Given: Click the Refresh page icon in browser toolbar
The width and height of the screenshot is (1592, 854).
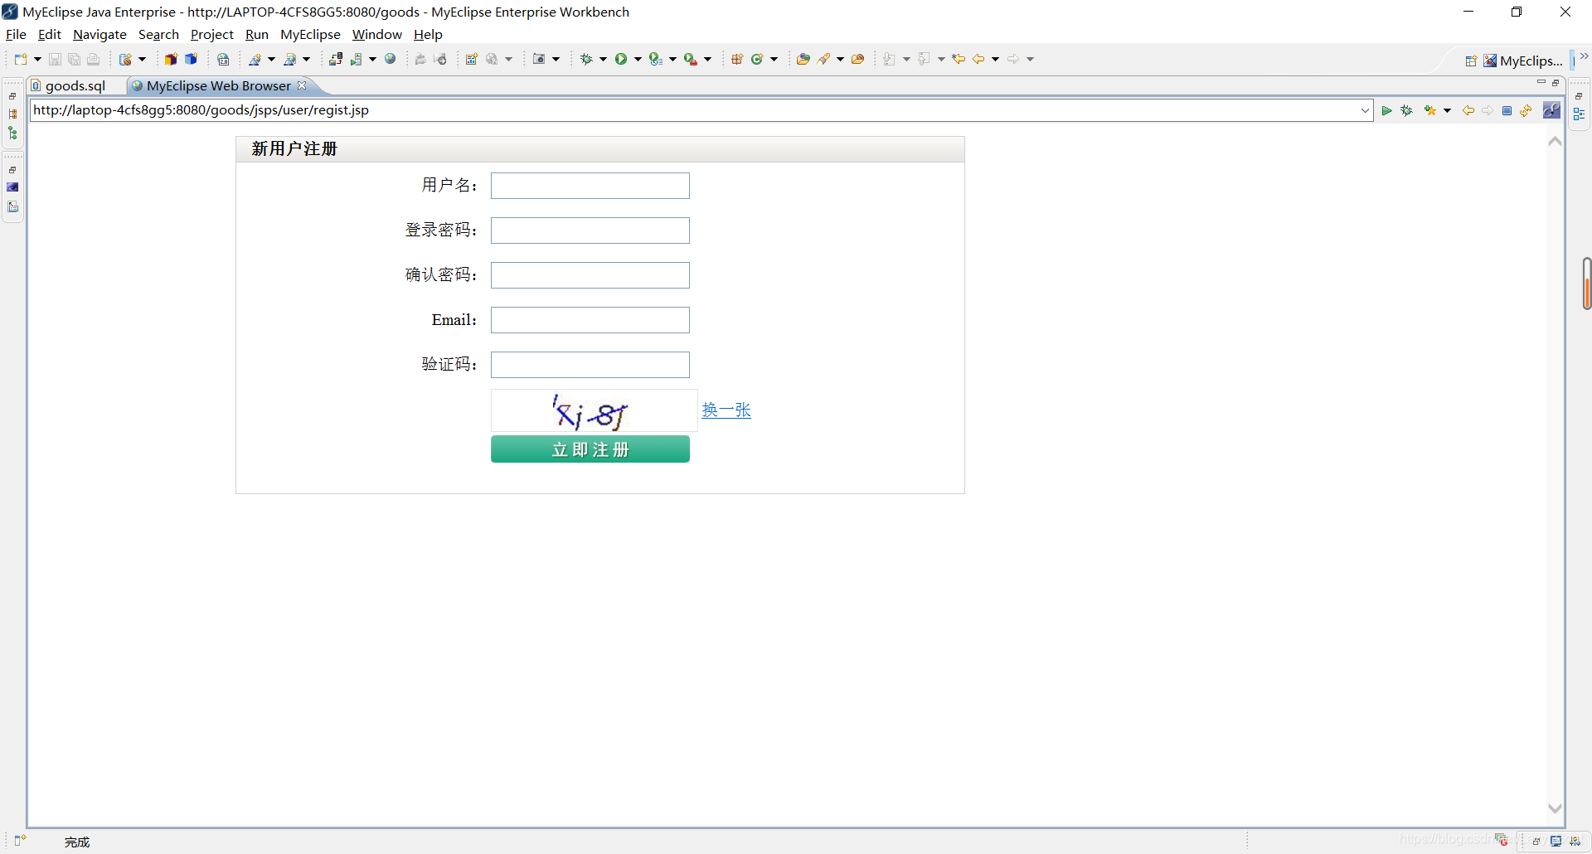Looking at the screenshot, I should click(x=1526, y=110).
